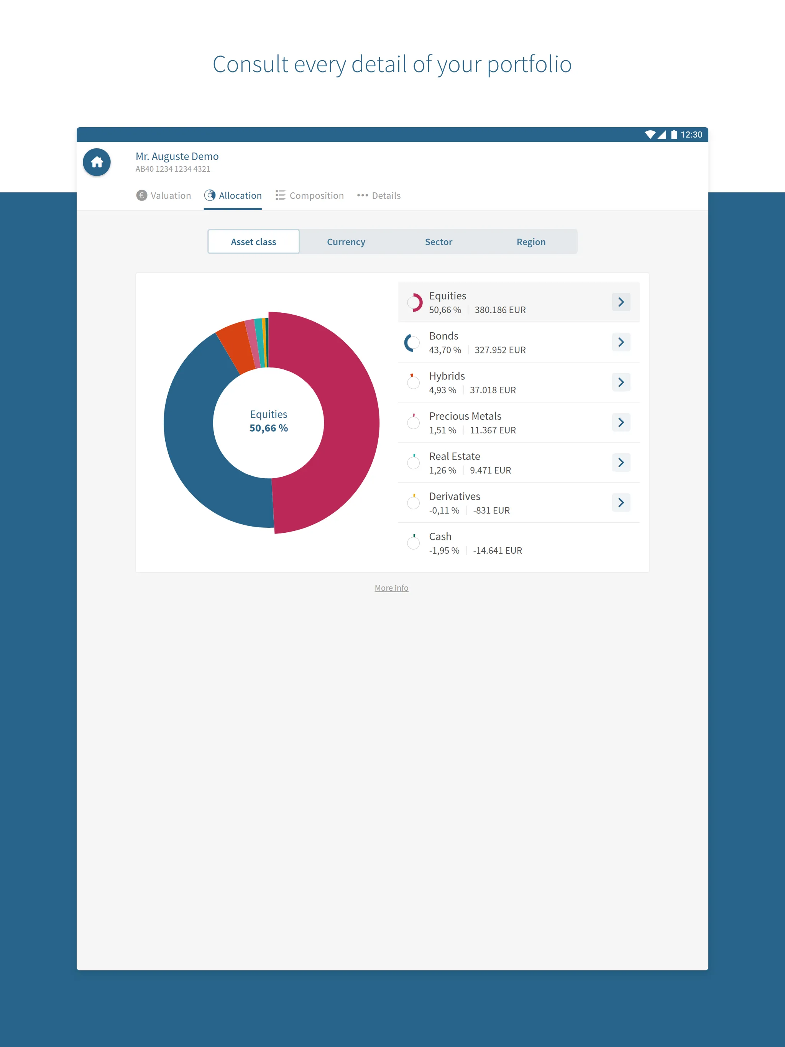
Task: Select the Region allocation button
Action: (x=531, y=241)
